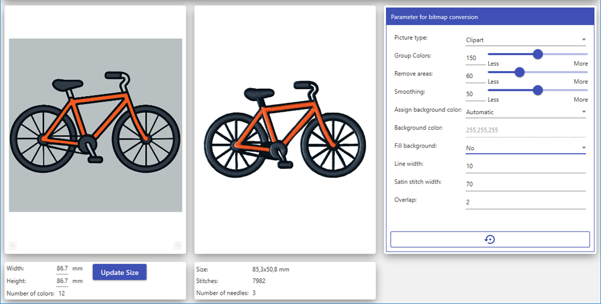Viewport: 601px width, 304px height.
Task: Click the Smoothing value box showing 50
Action: tap(474, 94)
